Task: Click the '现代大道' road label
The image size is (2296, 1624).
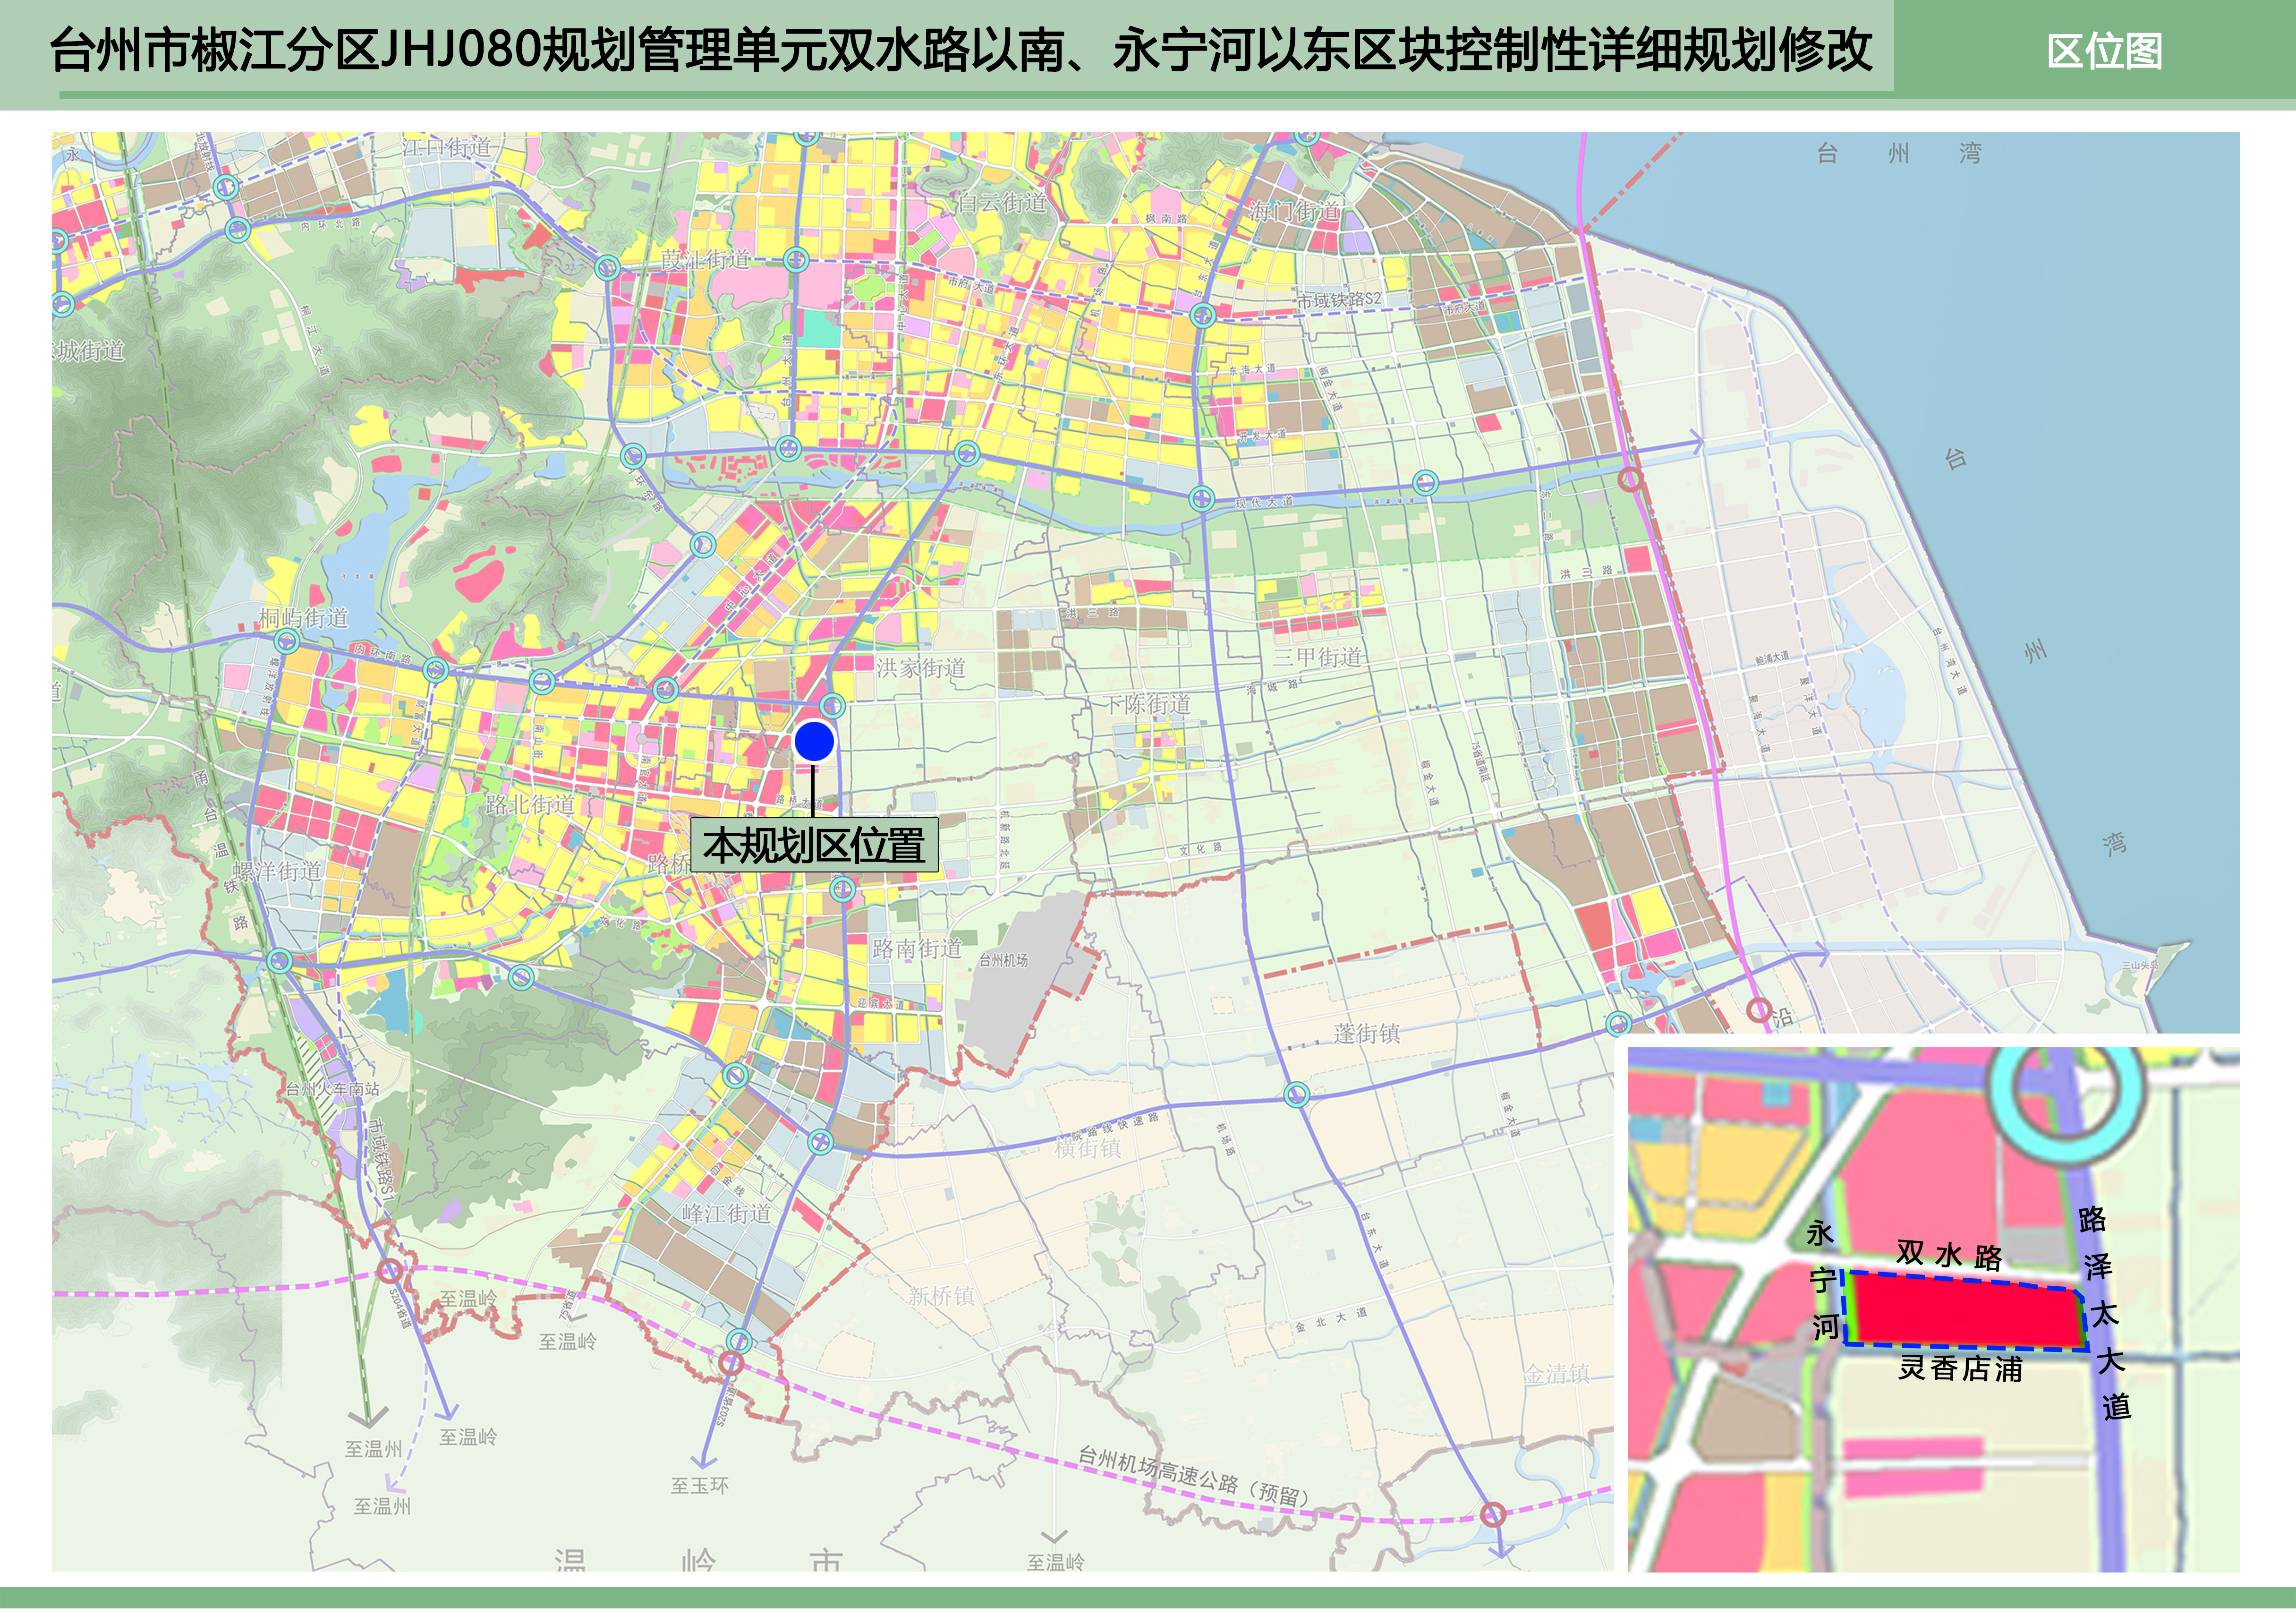Action: point(1263,502)
